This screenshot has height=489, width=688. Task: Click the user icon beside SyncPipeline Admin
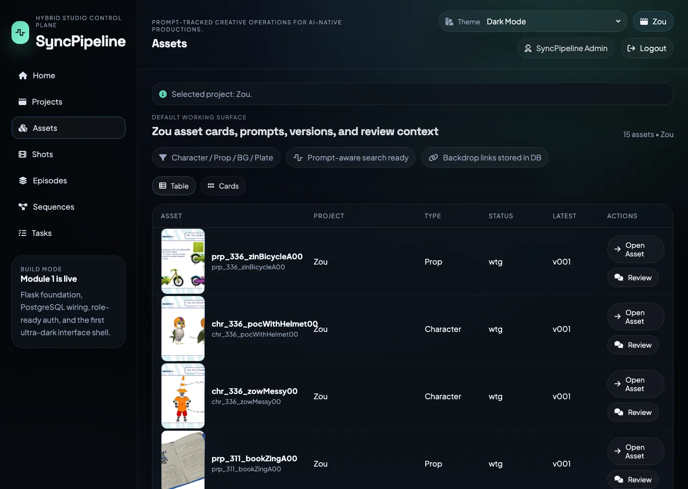(x=528, y=48)
